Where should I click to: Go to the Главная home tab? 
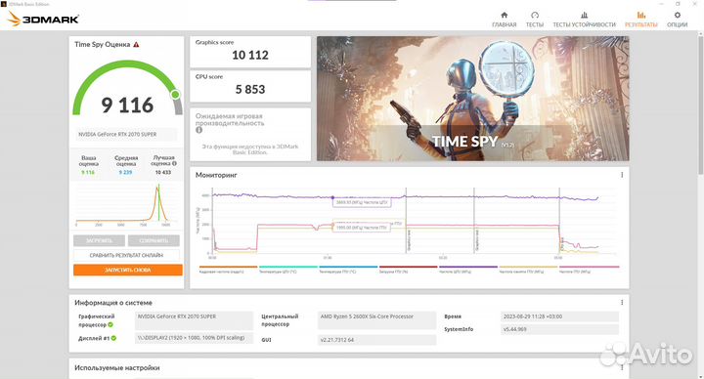pos(505,20)
